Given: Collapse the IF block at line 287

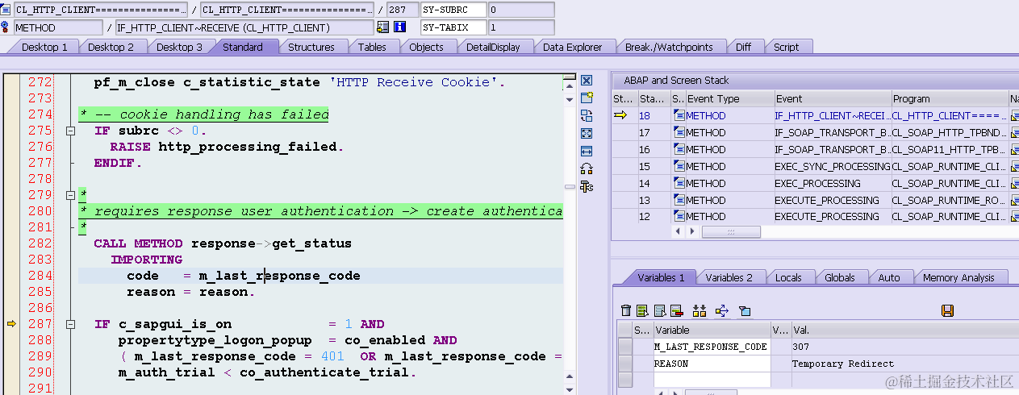Looking at the screenshot, I should tap(70, 324).
